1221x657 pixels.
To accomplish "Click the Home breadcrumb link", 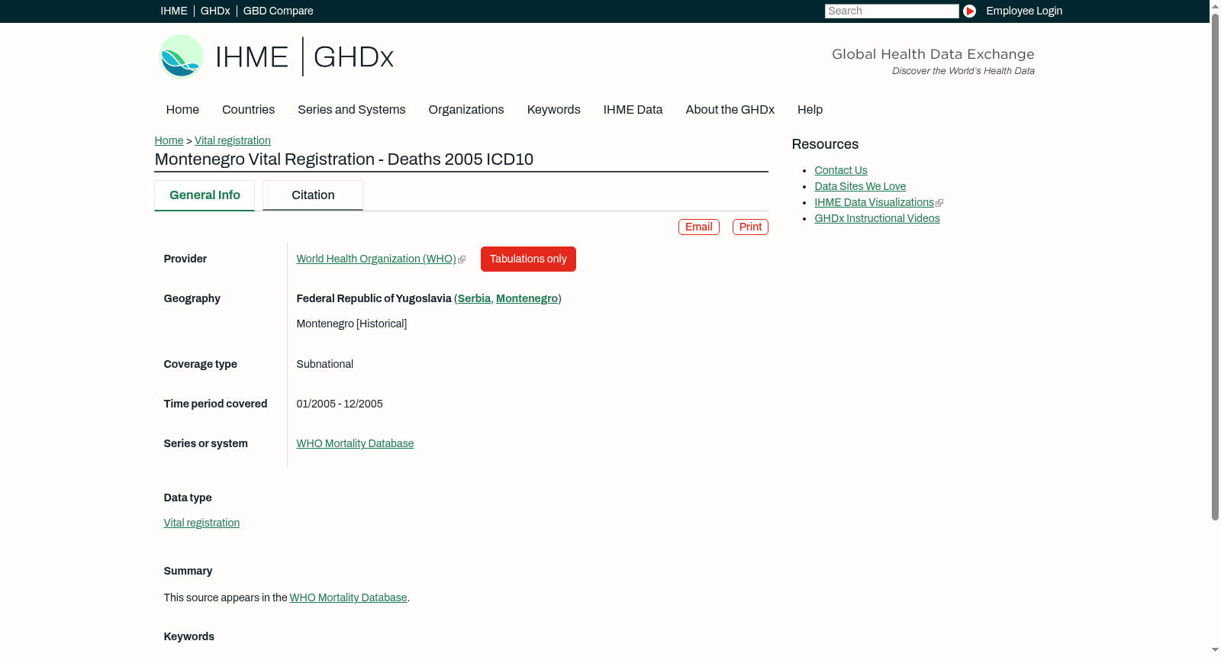I will (x=169, y=140).
